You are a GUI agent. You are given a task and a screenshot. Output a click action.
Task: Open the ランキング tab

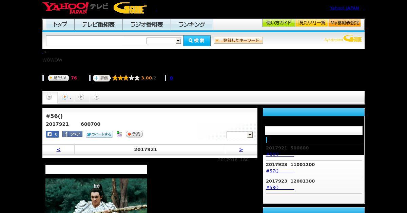coord(192,24)
